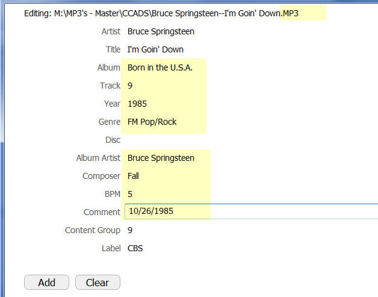The width and height of the screenshot is (378, 297).
Task: Select the Year field showing 1985
Action: click(x=137, y=104)
